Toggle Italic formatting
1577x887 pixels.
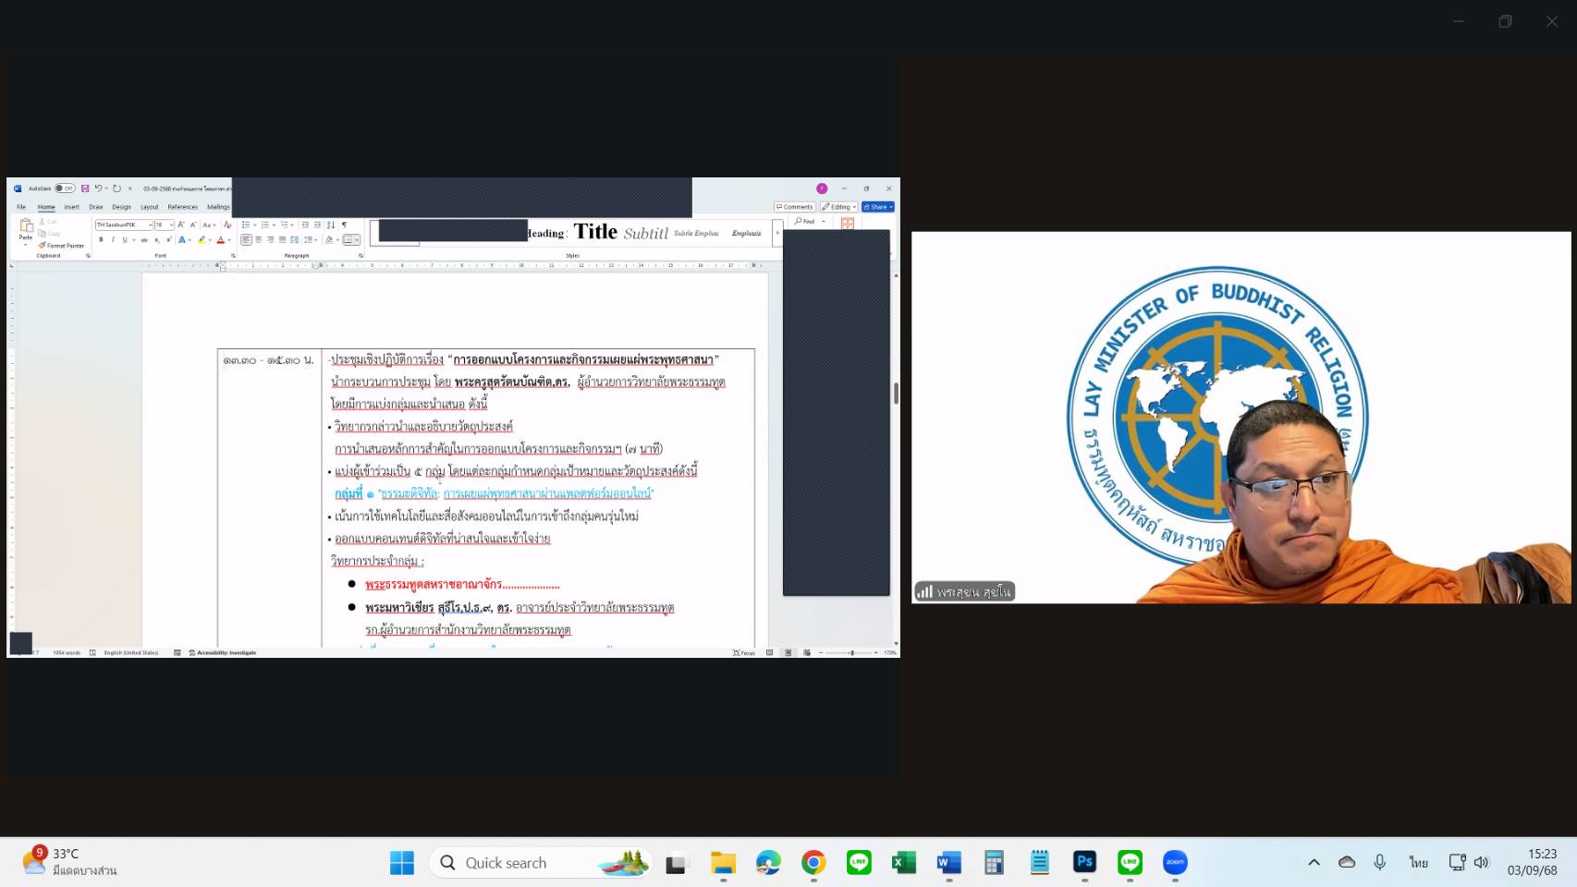113,240
